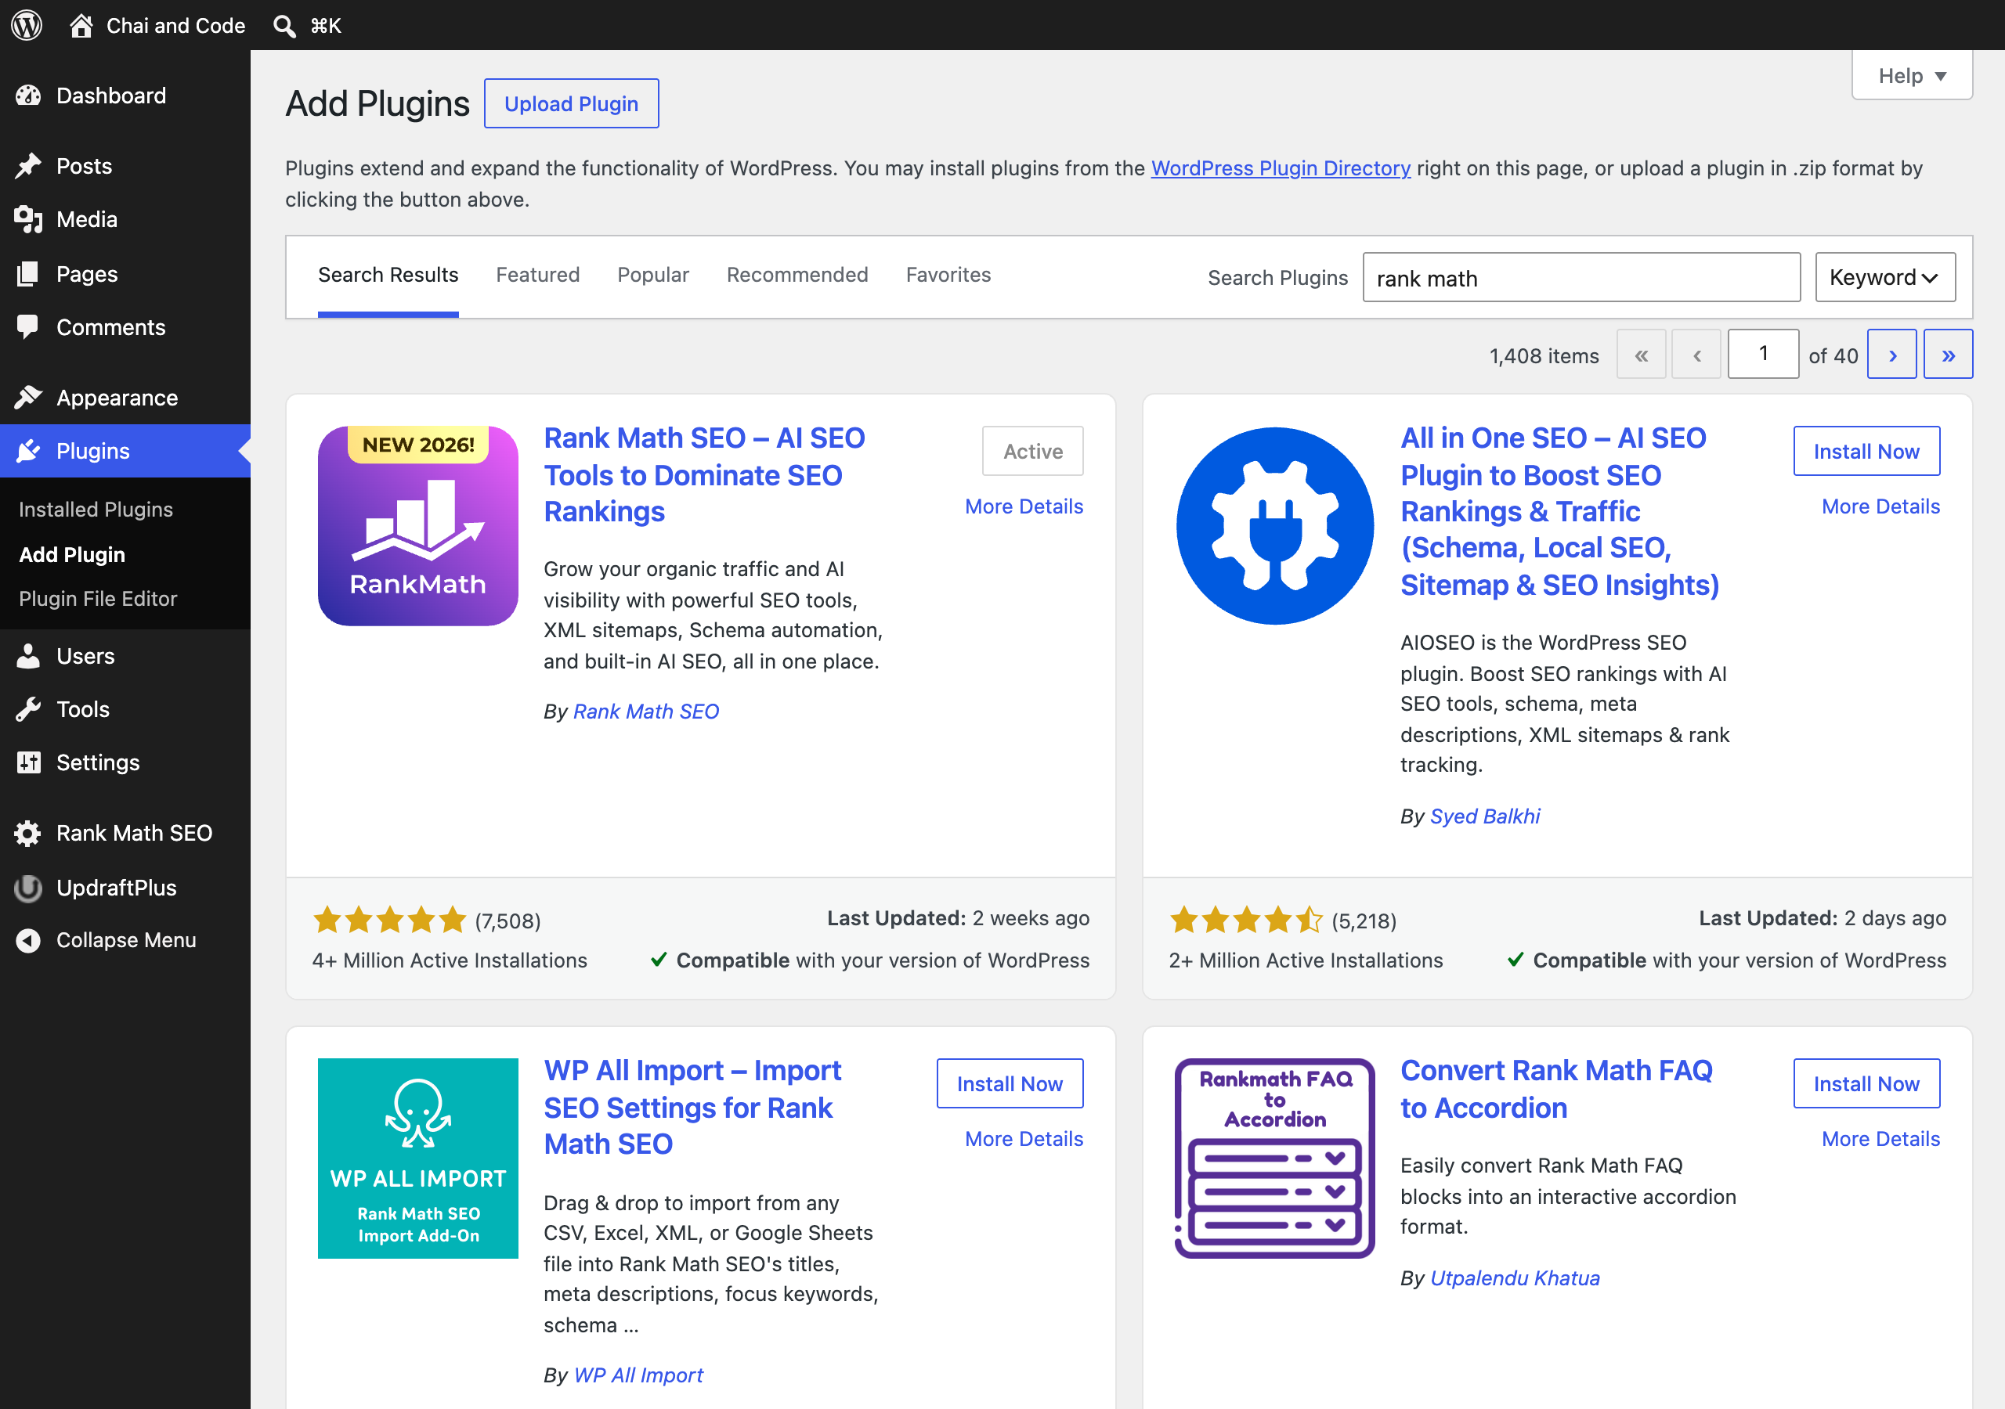
Task: Open Chai and Code site home icon
Action: [x=81, y=25]
